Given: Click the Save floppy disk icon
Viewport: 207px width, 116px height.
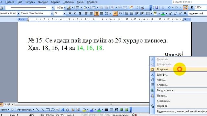Looking at the screenshot, I should 157,8.
